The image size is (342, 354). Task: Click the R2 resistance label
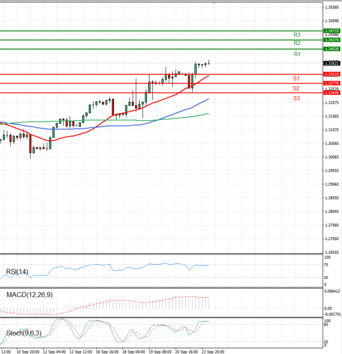click(297, 43)
